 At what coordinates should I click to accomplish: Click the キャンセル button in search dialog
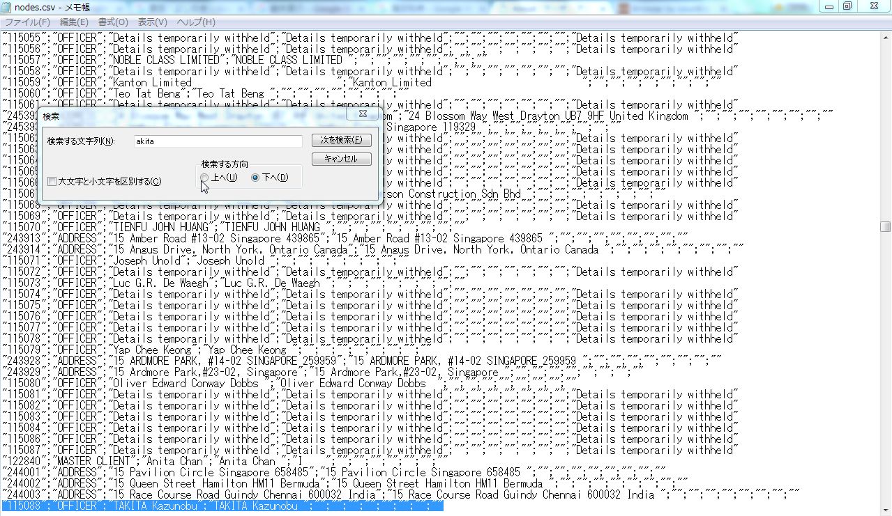tap(341, 159)
